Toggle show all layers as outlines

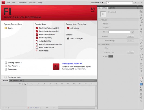26,84
